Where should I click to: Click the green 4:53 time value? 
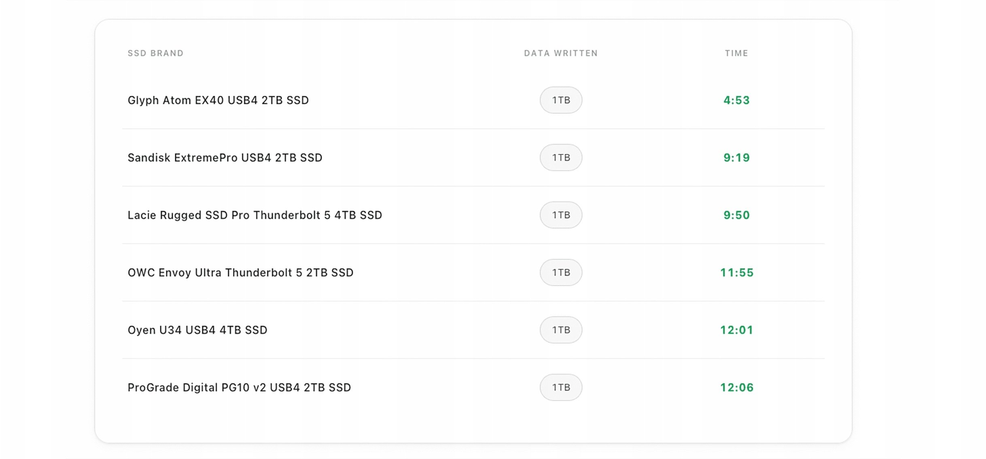(x=736, y=100)
